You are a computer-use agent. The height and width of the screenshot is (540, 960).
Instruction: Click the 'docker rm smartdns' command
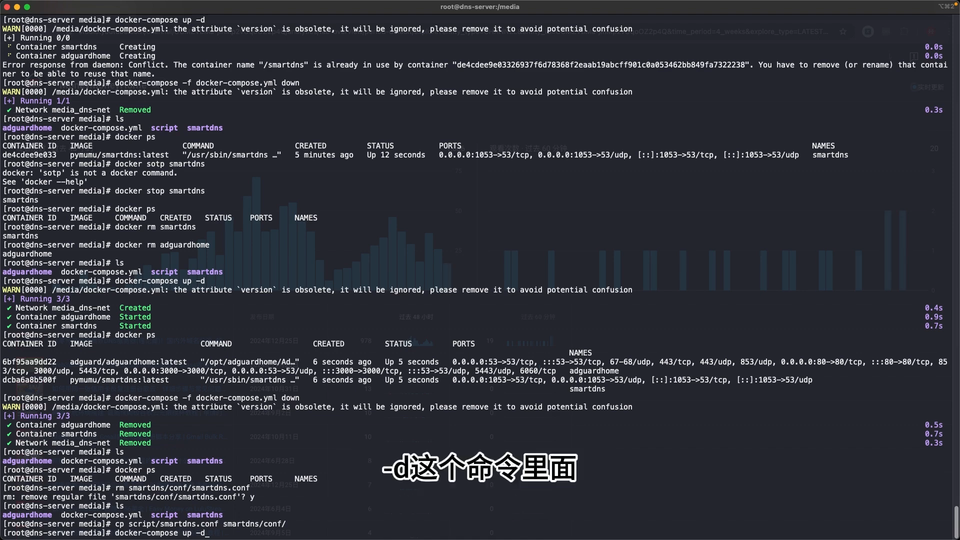[x=155, y=227]
